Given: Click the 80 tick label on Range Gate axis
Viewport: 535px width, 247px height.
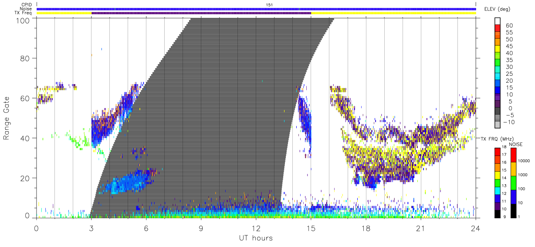Looking at the screenshot, I should pos(25,58).
